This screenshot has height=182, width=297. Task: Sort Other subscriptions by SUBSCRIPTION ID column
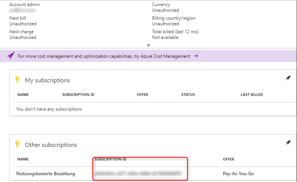coord(110,159)
